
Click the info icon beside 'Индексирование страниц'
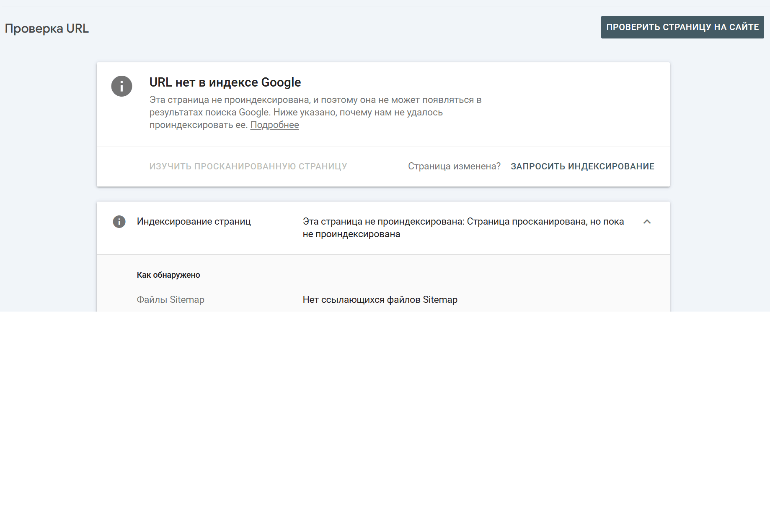click(119, 222)
